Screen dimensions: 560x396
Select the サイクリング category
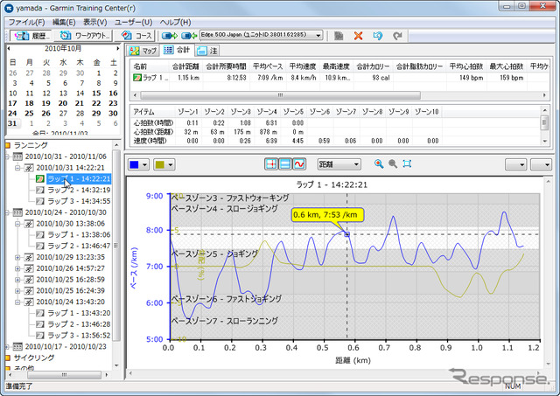34,358
